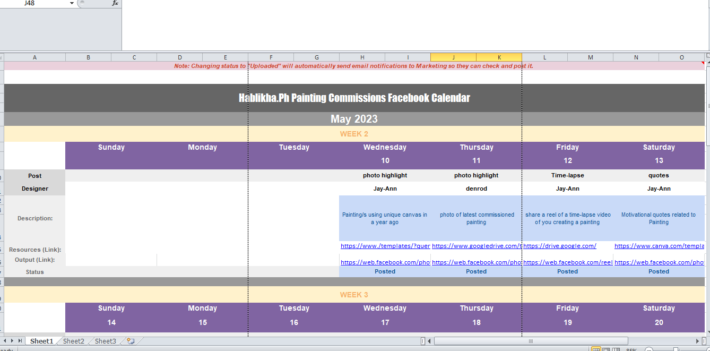Viewport: 710px width, 351px height.
Task: Click the 'photo of latest commissioned painting' description
Action: pyautogui.click(x=477, y=218)
